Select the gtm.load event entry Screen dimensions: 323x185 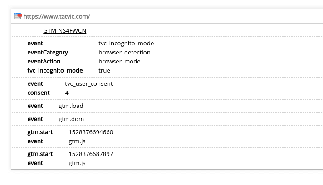click(71, 106)
